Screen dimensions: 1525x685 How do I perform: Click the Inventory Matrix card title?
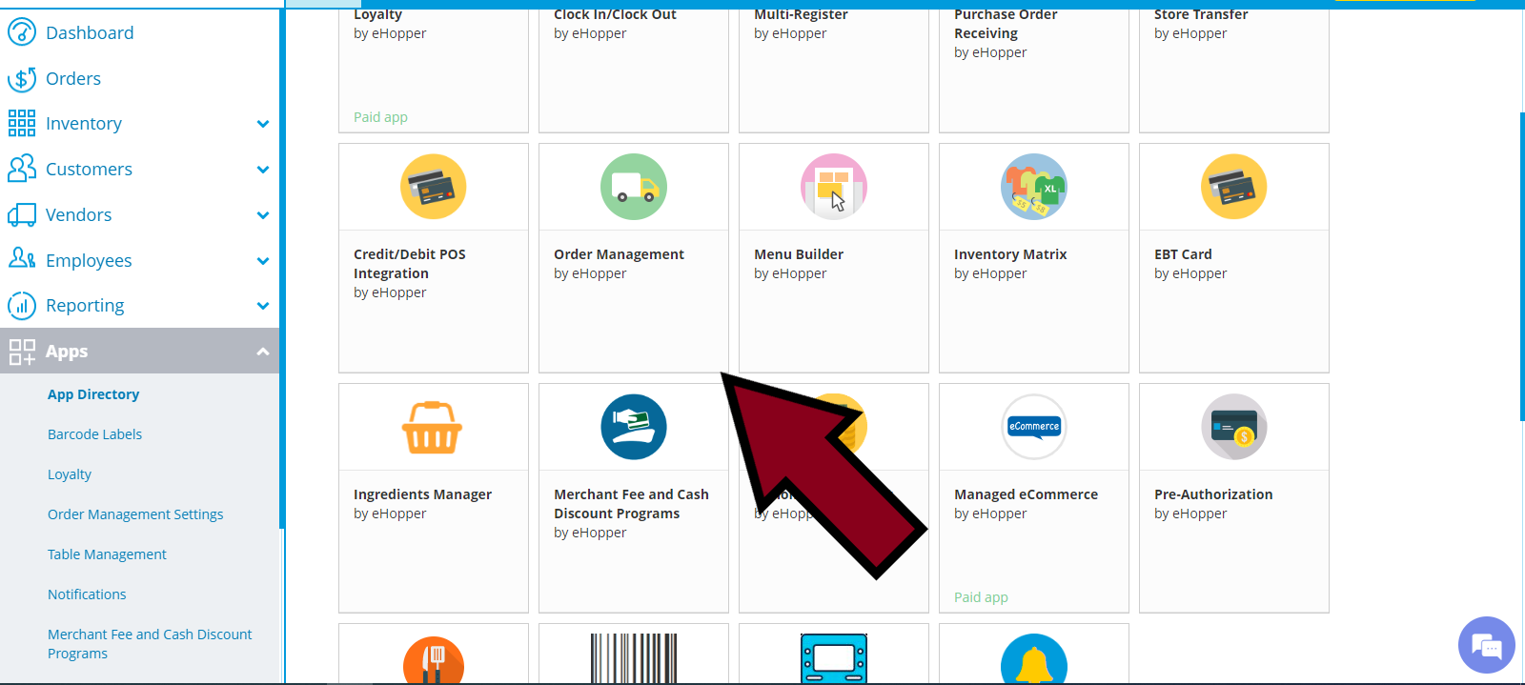(1010, 254)
